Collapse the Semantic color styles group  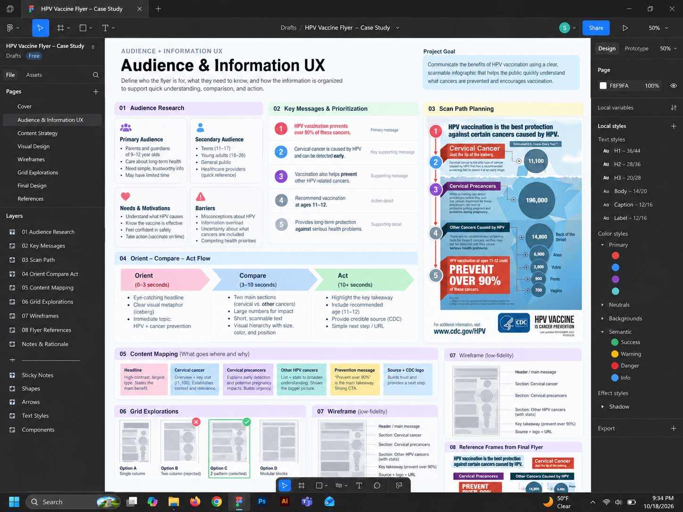tap(602, 332)
